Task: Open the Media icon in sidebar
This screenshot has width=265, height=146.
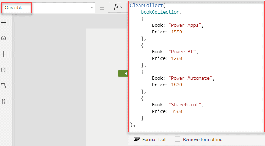Action: point(4,86)
